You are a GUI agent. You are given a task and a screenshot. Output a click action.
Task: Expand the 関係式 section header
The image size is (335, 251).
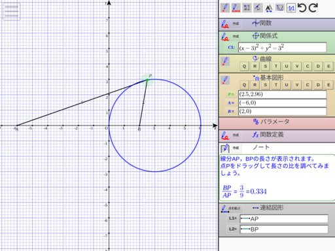(x=265, y=36)
